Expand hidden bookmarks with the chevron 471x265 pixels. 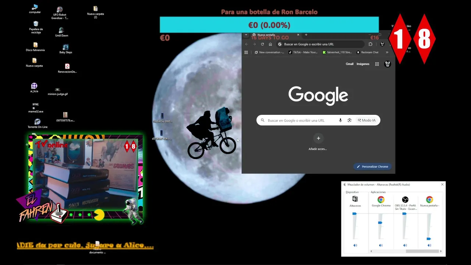pyautogui.click(x=387, y=52)
